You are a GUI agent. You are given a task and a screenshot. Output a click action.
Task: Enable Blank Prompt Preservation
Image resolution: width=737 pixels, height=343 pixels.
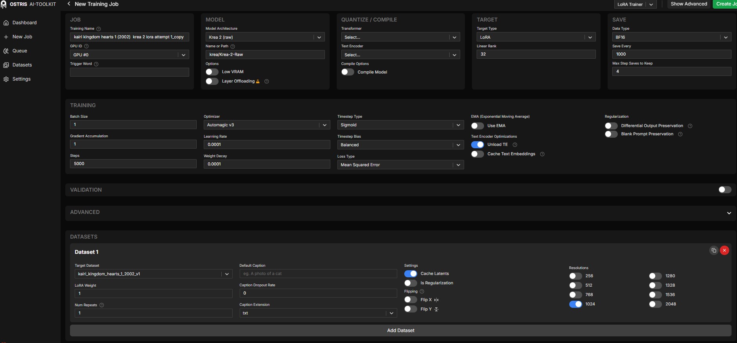(x=611, y=134)
